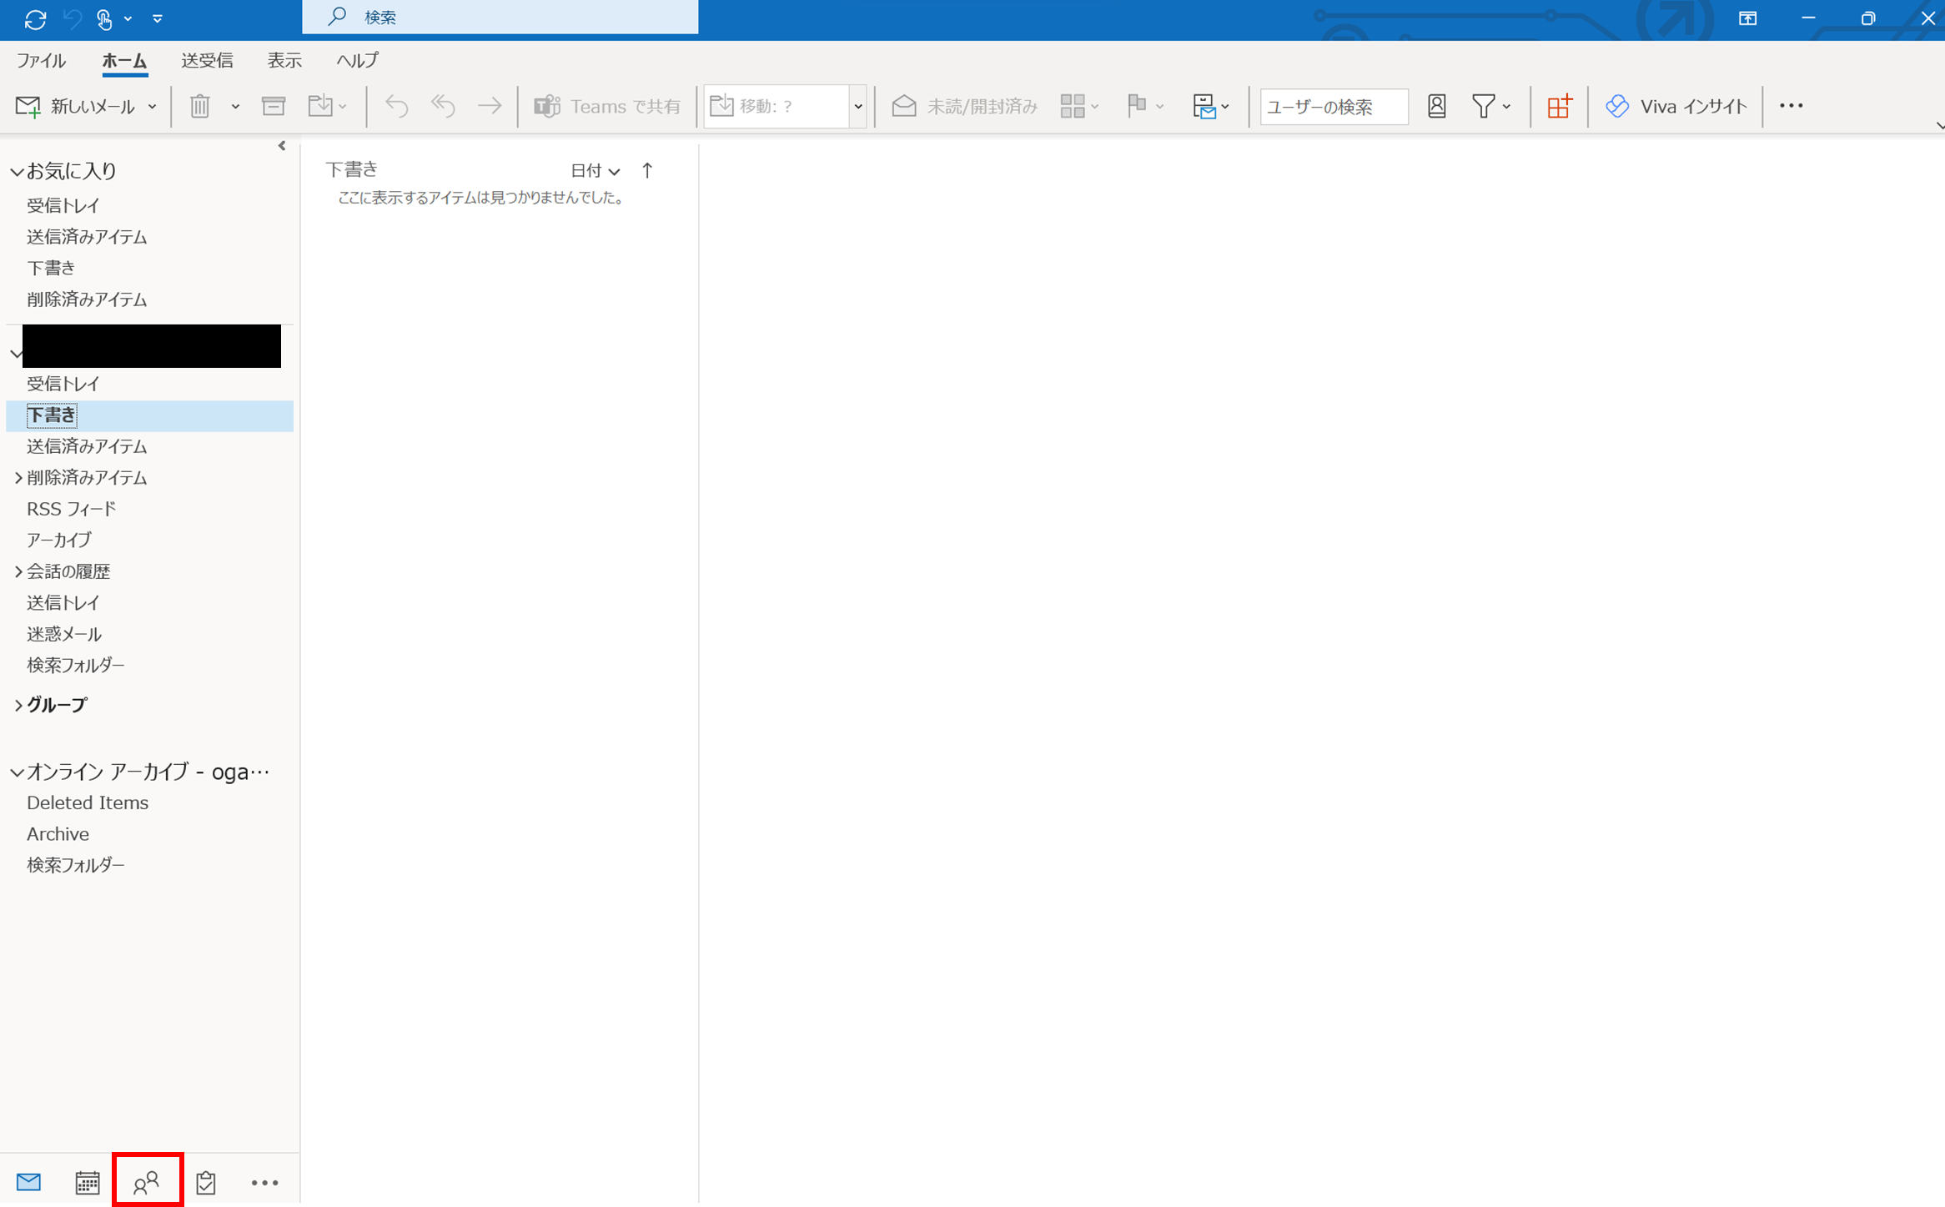Open the ファイル menu
Screen dimensions: 1945x1207
click(x=41, y=60)
